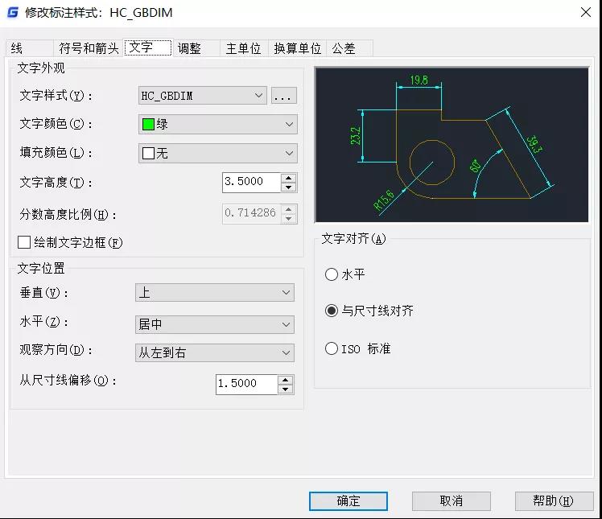602x519 pixels.
Task: Choose 与尺寸线对齐 radio button
Action: [332, 310]
